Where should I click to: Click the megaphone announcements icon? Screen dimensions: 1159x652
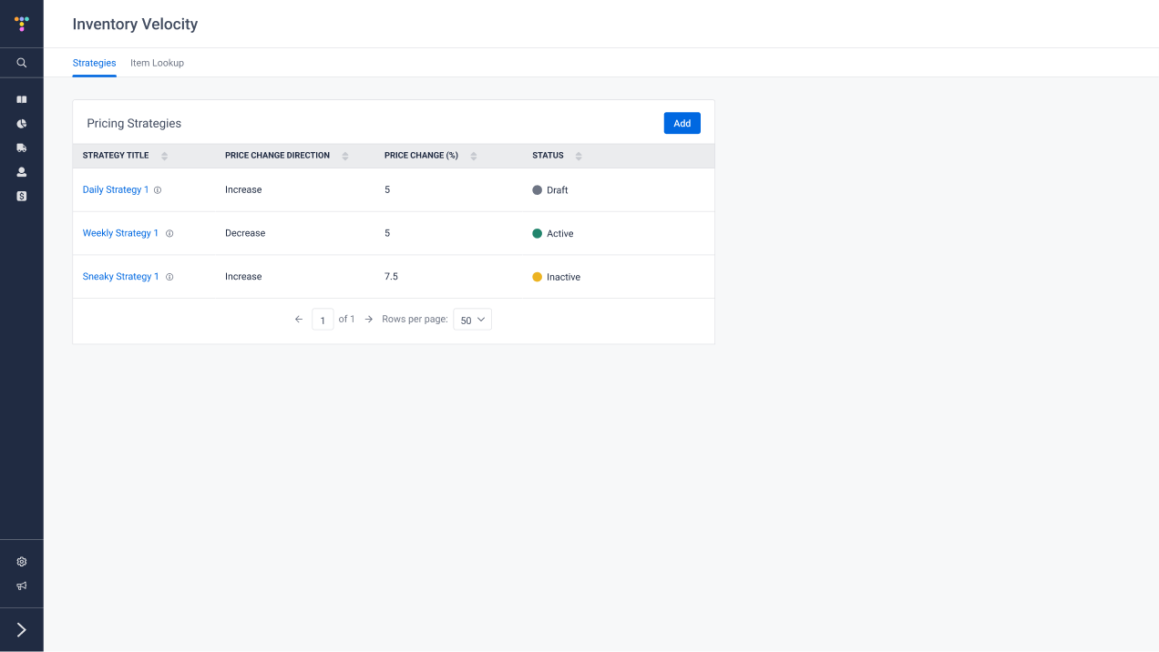[22, 586]
